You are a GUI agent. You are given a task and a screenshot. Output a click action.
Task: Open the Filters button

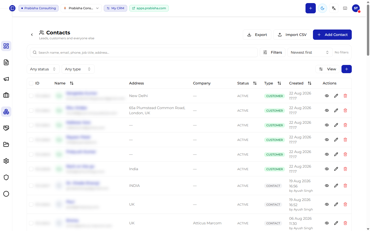273,52
